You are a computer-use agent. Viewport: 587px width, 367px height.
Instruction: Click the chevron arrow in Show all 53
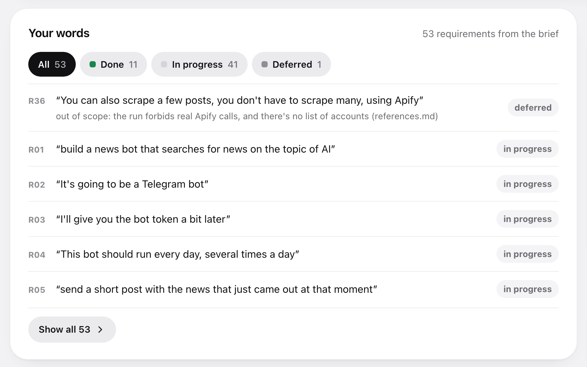pyautogui.click(x=100, y=330)
